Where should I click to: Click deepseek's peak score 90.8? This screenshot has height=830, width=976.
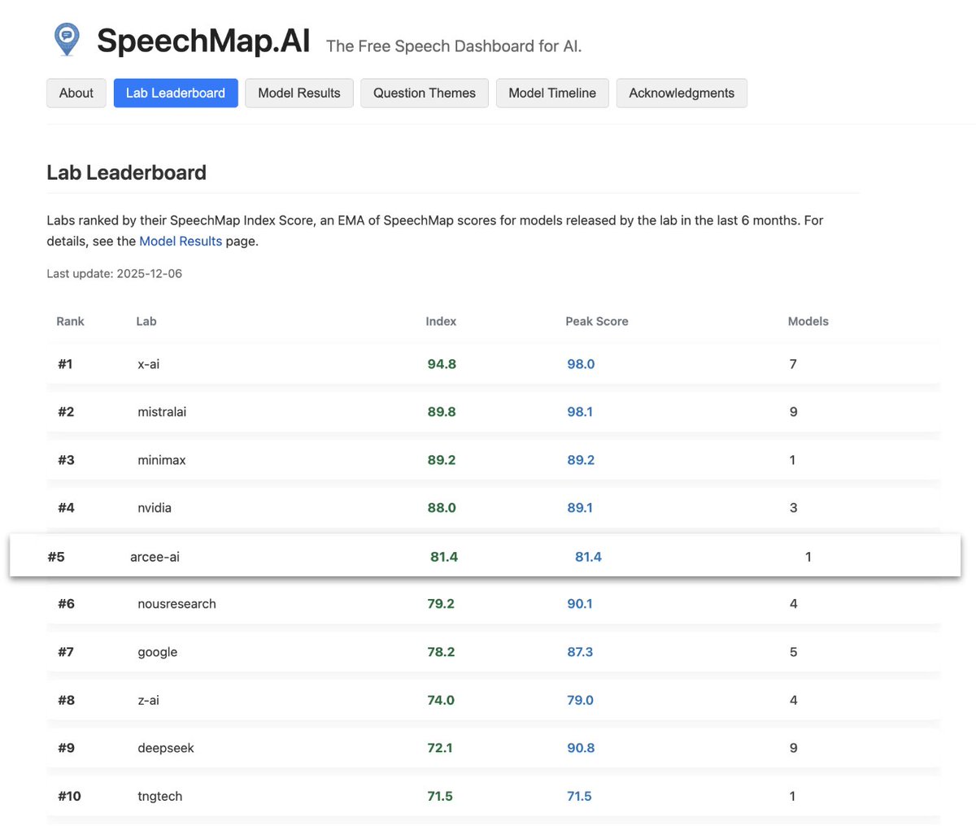[581, 748]
